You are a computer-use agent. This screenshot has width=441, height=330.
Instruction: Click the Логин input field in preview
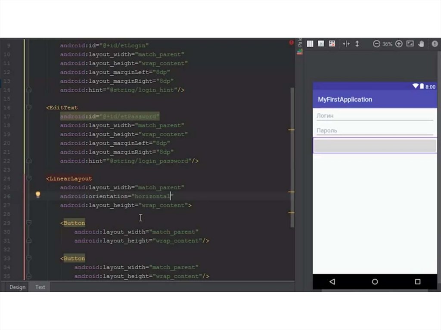pos(374,116)
